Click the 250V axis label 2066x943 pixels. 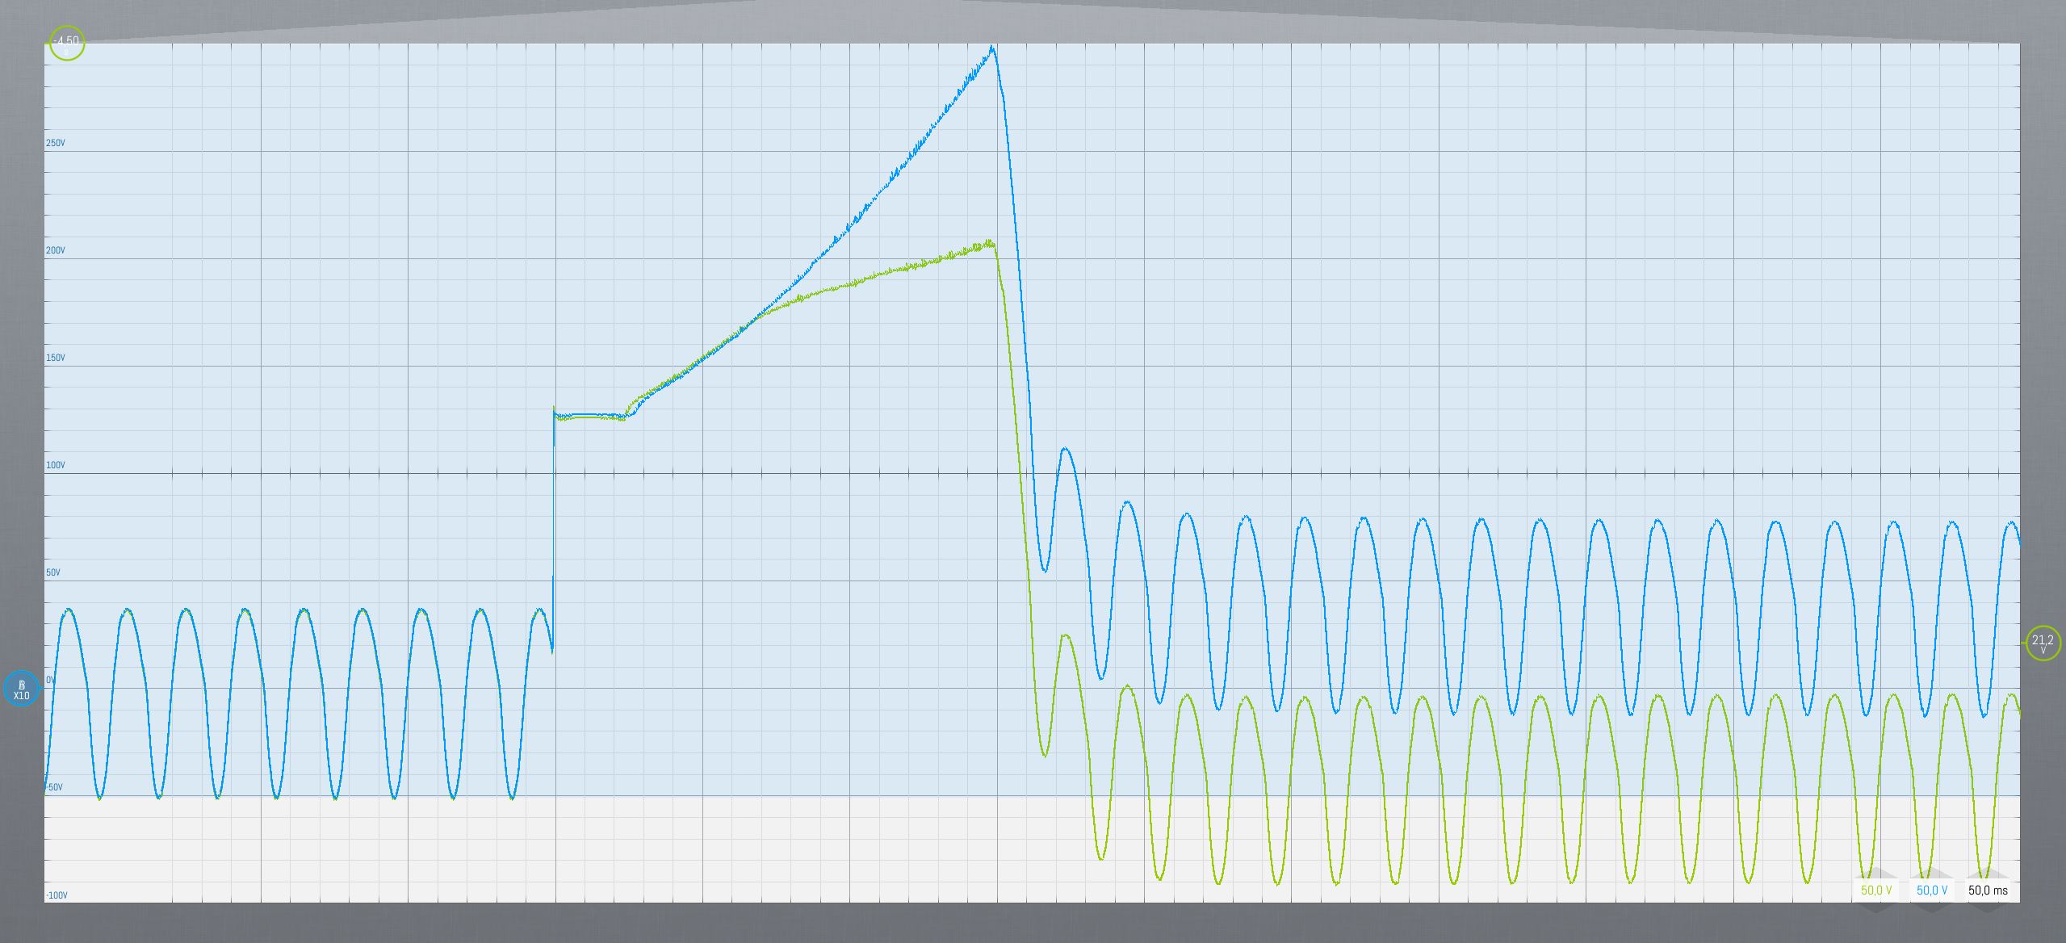56,143
